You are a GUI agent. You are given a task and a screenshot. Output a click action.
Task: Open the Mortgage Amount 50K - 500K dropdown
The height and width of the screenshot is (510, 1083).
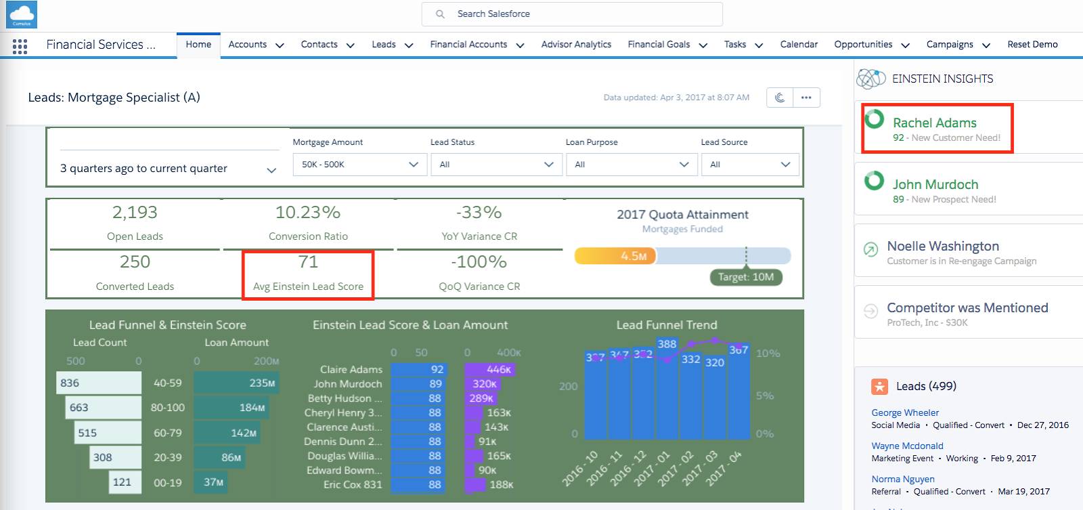coord(360,165)
